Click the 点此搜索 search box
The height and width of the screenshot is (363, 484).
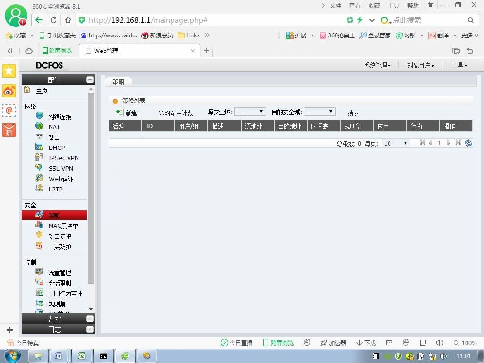click(x=427, y=20)
